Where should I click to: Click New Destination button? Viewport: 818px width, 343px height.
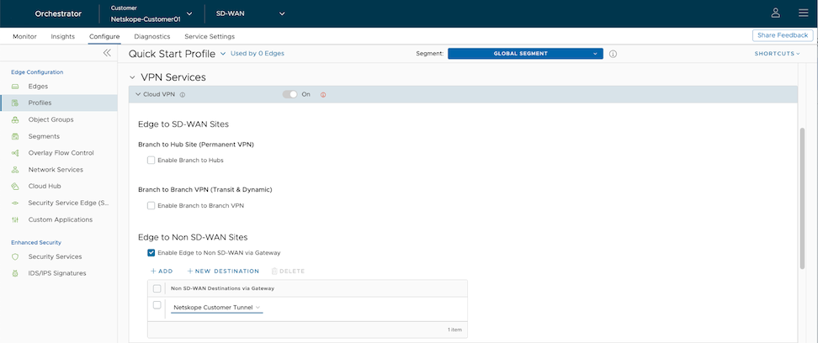(223, 272)
